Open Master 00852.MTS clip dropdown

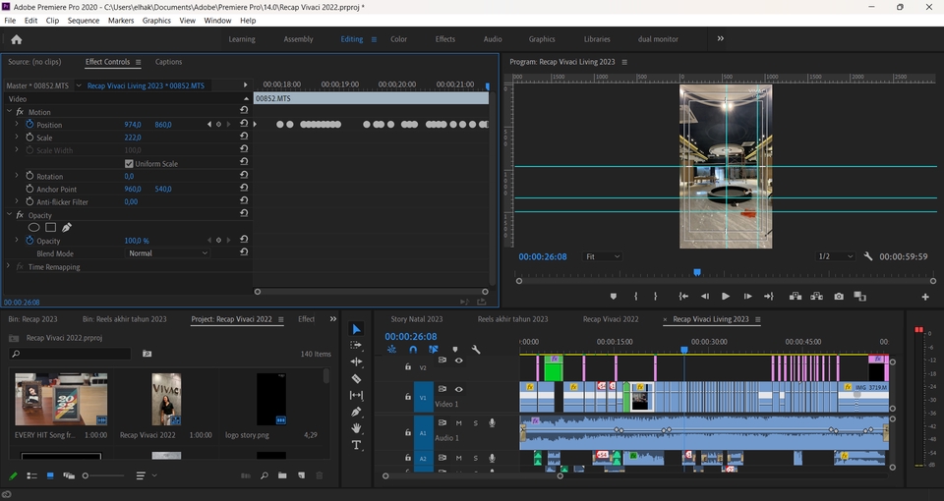coord(79,85)
